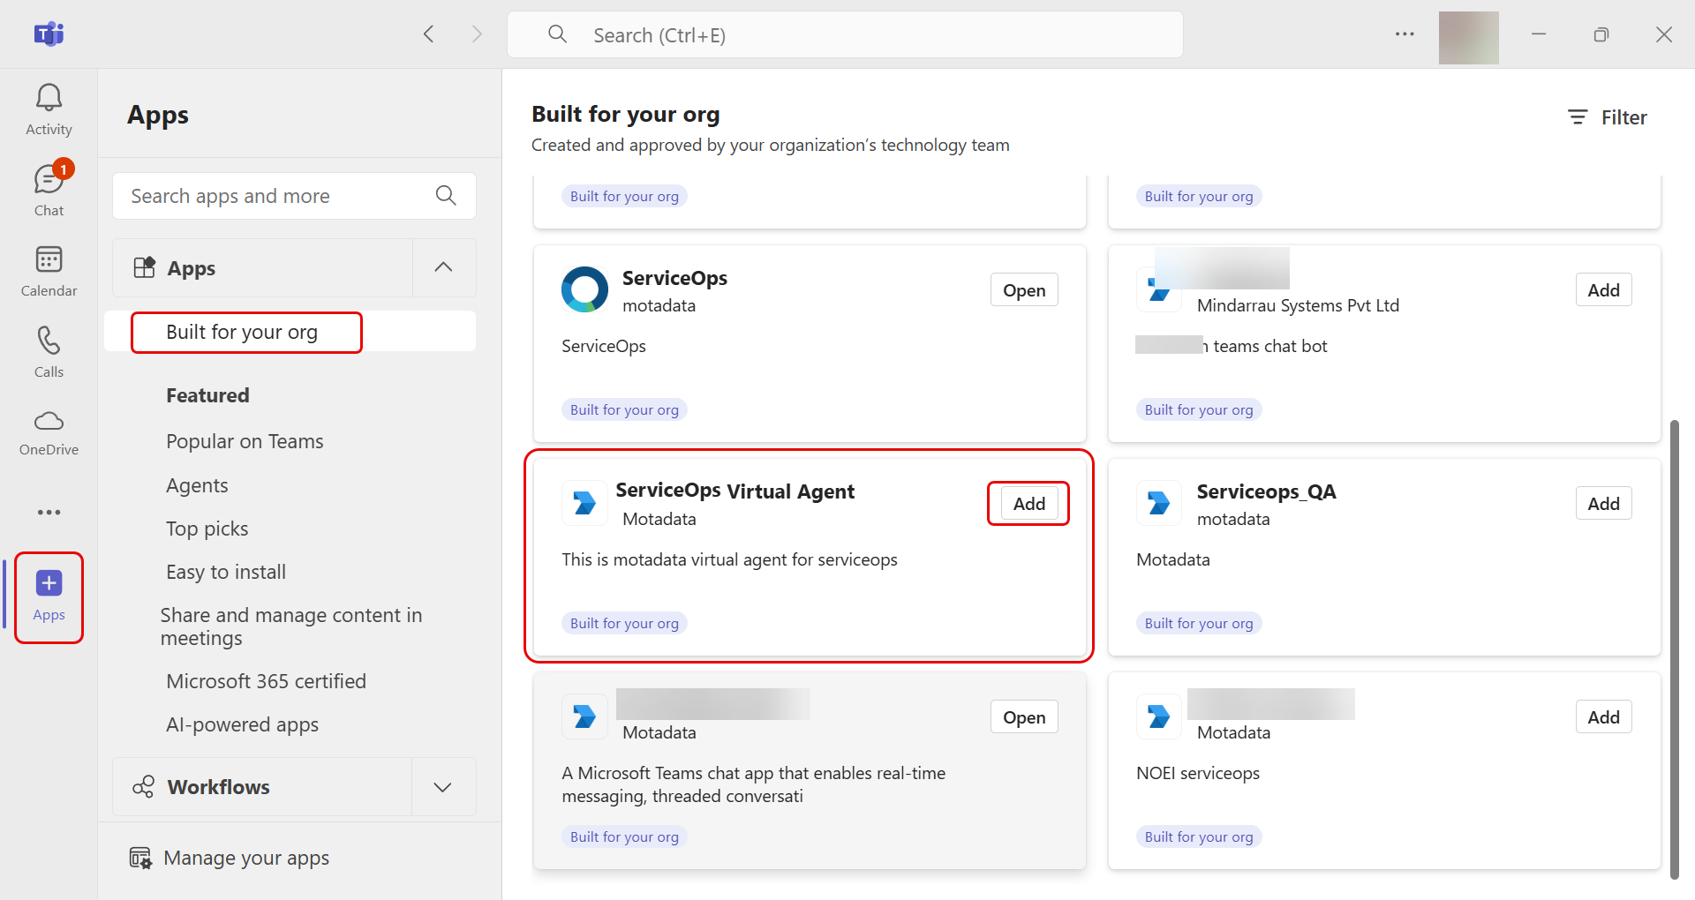Go back using the left arrow

point(429,34)
